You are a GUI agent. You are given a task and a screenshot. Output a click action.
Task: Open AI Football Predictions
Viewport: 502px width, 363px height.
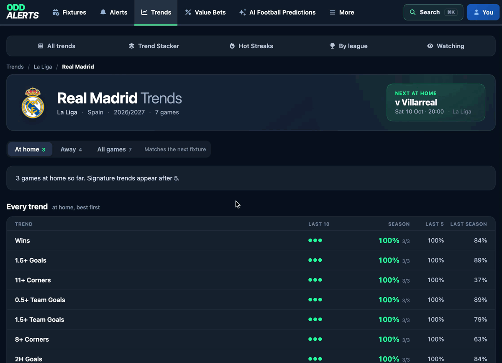point(277,12)
